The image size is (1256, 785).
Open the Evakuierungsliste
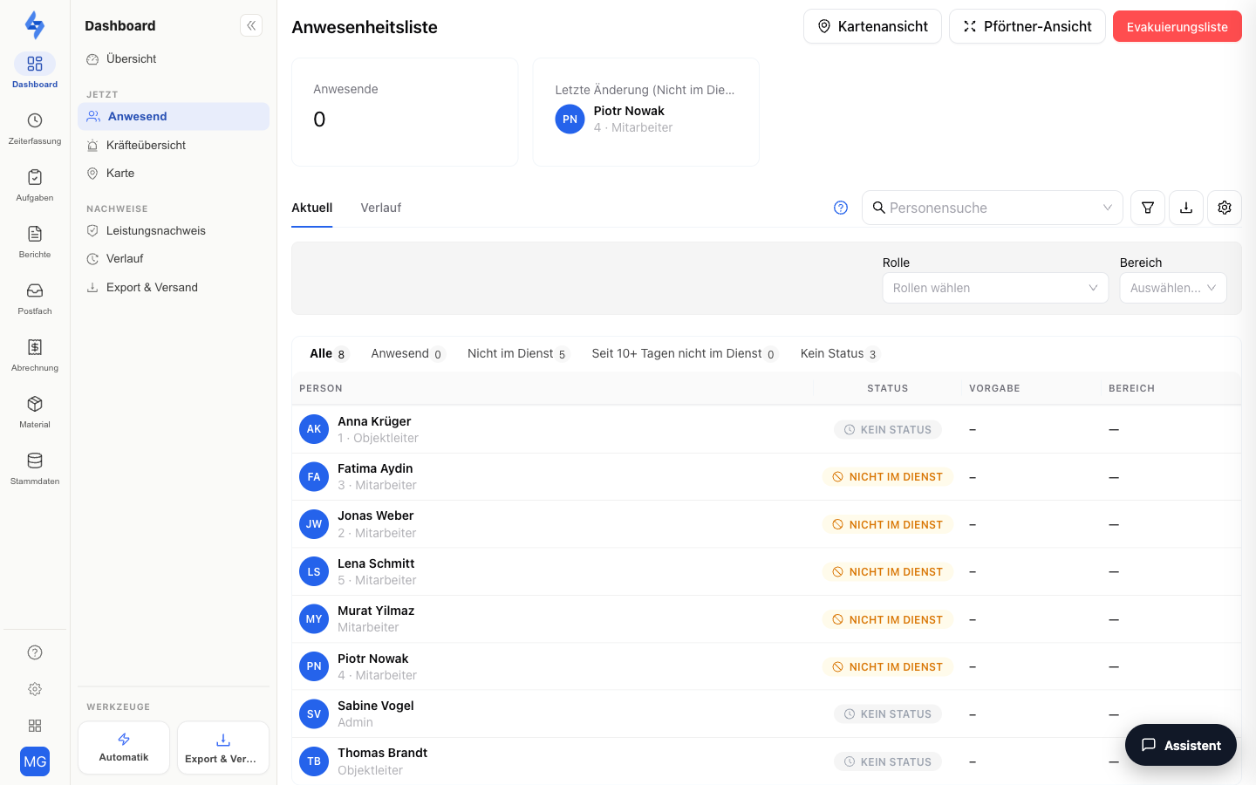1177,26
